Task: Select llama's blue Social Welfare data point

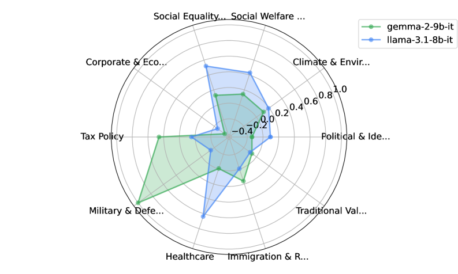Action: [250, 73]
